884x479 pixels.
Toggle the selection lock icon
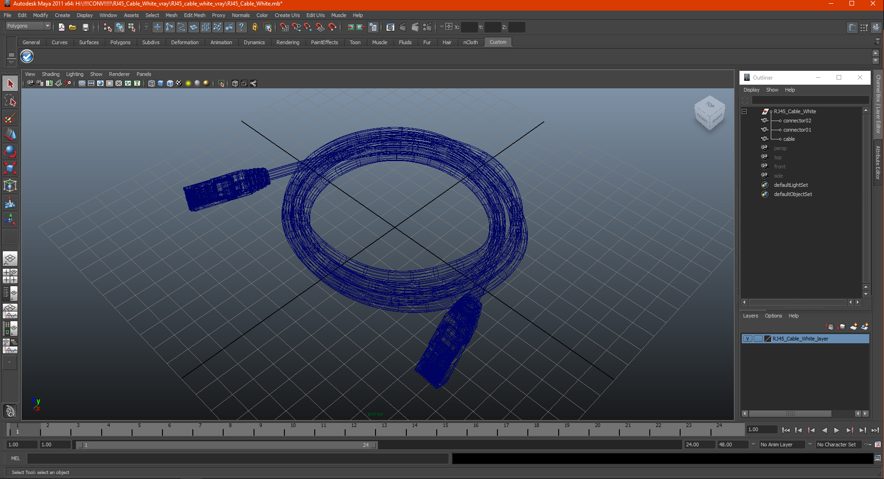pyautogui.click(x=254, y=27)
